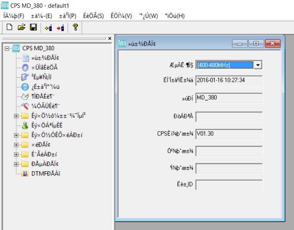Screen dimensions: 294x230
Task: Click the notepad with pen icon in tree
Action: (25, 77)
